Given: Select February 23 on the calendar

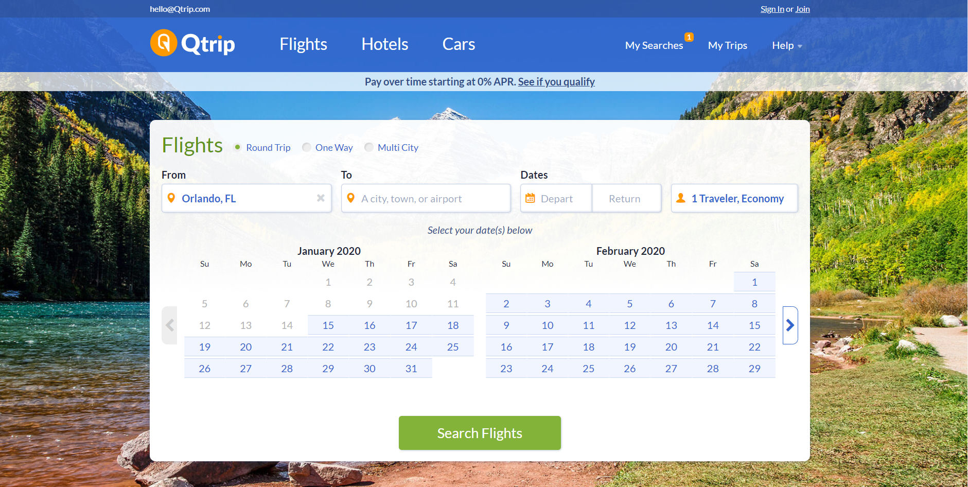Looking at the screenshot, I should 506,369.
